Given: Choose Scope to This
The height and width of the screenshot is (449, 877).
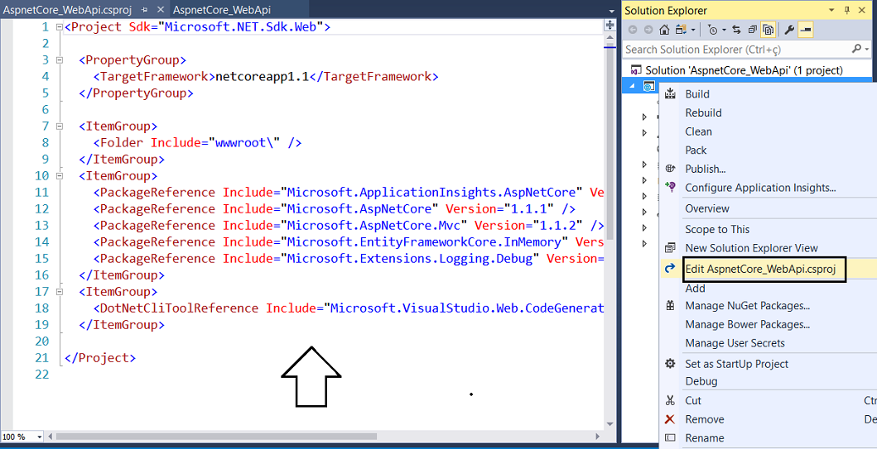Looking at the screenshot, I should point(717,229).
